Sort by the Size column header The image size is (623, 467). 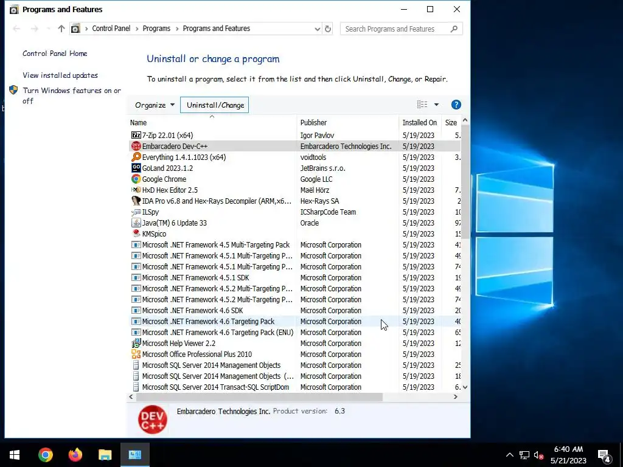click(451, 122)
